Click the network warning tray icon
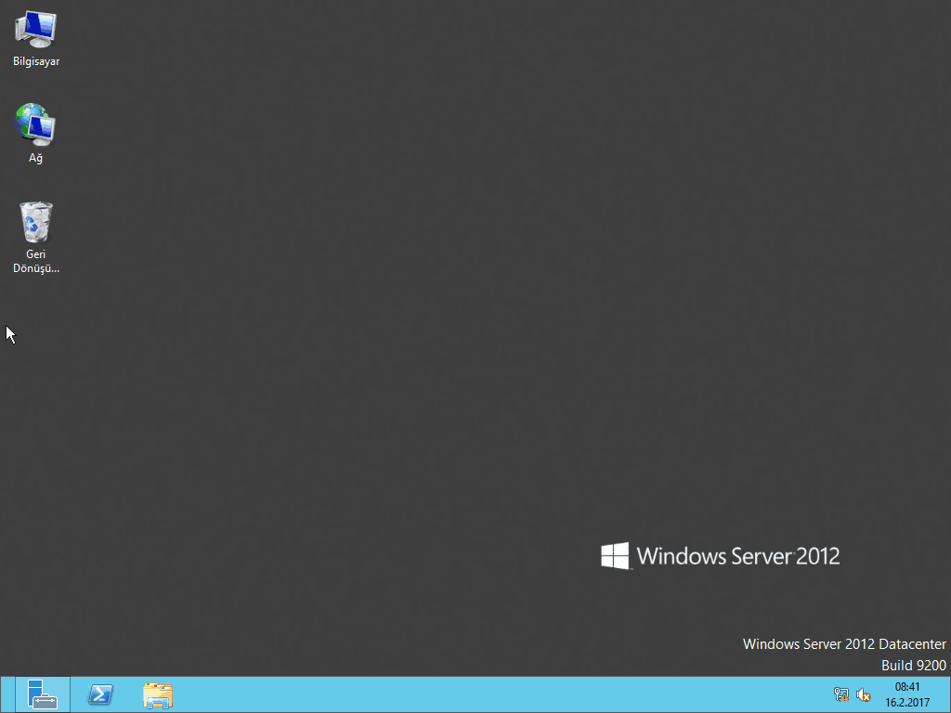Screen dimensions: 951x713 (x=841, y=694)
